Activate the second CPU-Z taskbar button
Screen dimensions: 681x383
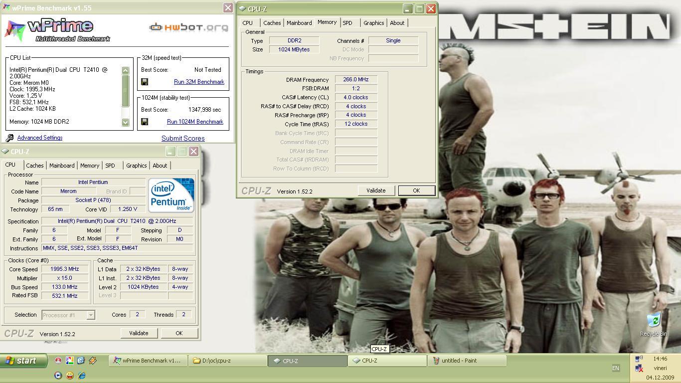(x=387, y=361)
